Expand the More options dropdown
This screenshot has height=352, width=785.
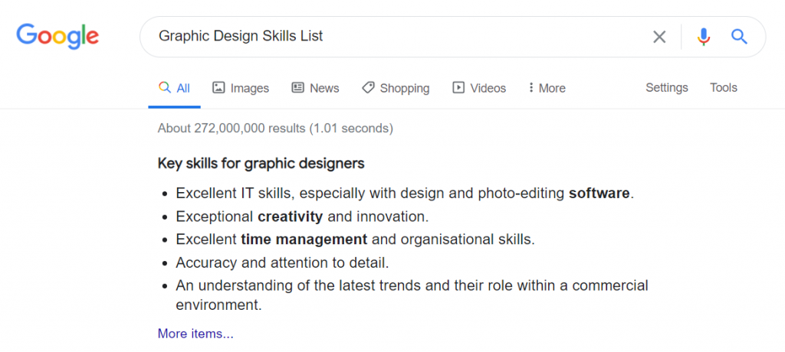[547, 88]
